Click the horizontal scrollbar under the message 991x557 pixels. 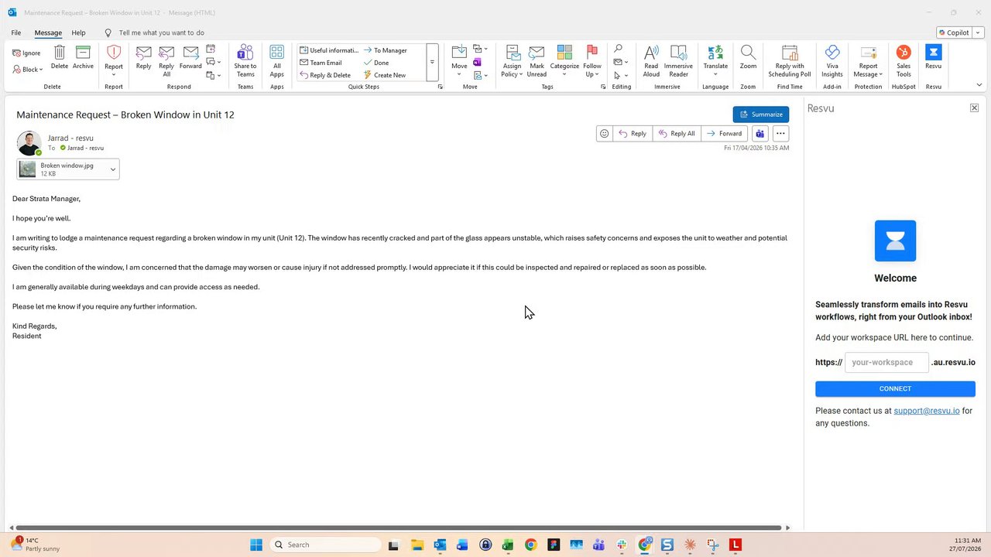(x=398, y=528)
